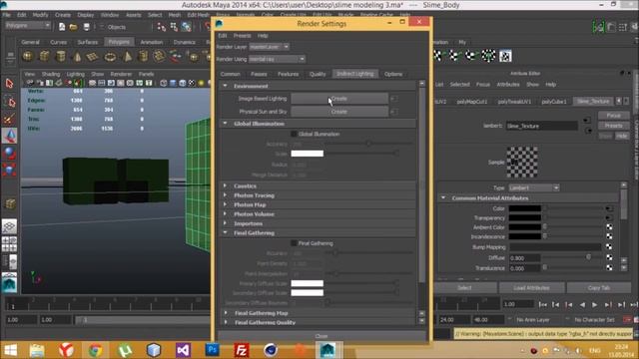Select the polyCube1 tab in Attribute Editor
639x359 pixels.
pos(554,102)
